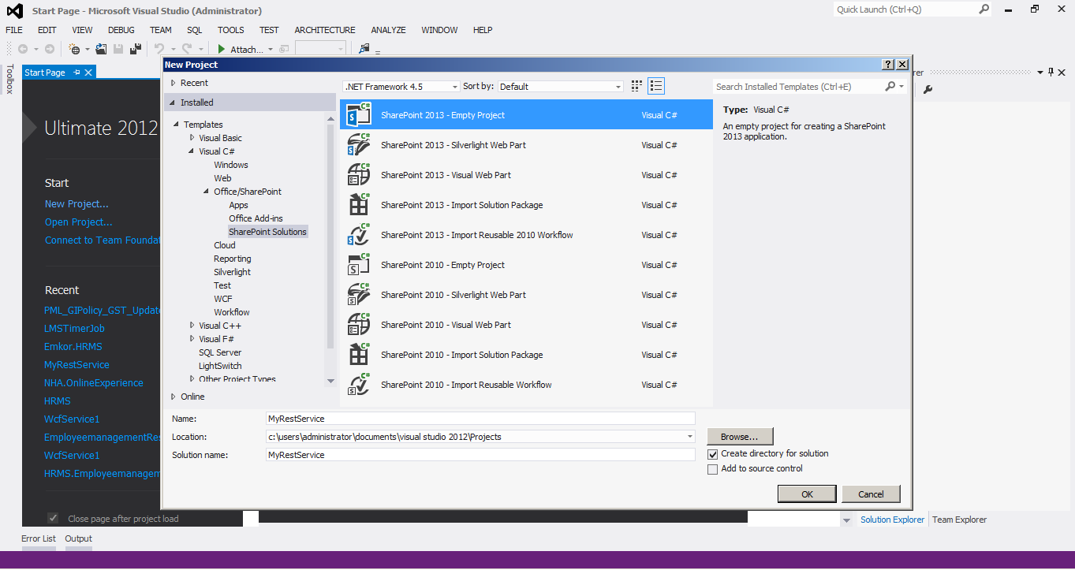Image resolution: width=1075 pixels, height=570 pixels.
Task: Enable Add to source control
Action: pyautogui.click(x=712, y=469)
